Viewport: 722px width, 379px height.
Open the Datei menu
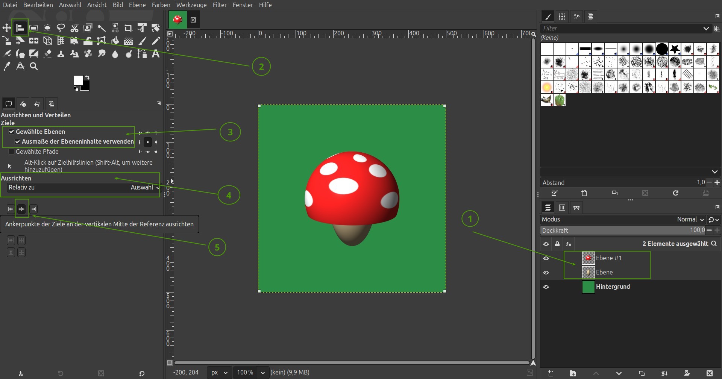pyautogui.click(x=10, y=5)
